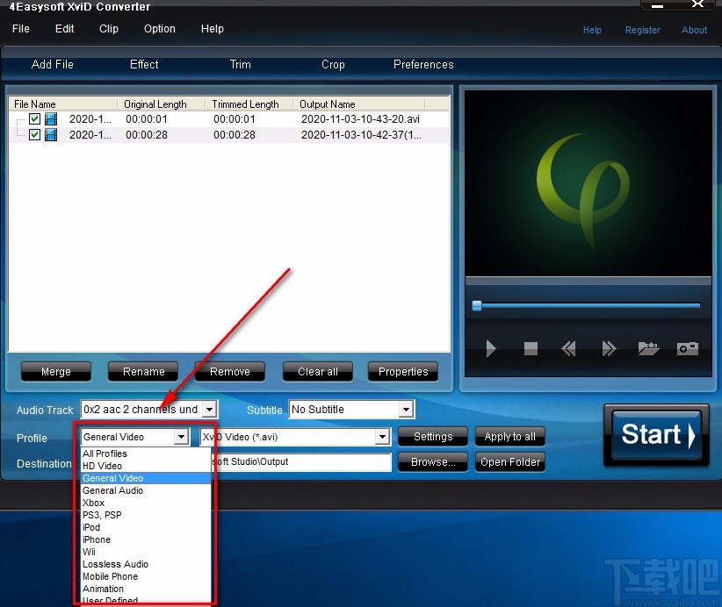Click the rewind icon
This screenshot has height=607, width=722.
coord(568,348)
